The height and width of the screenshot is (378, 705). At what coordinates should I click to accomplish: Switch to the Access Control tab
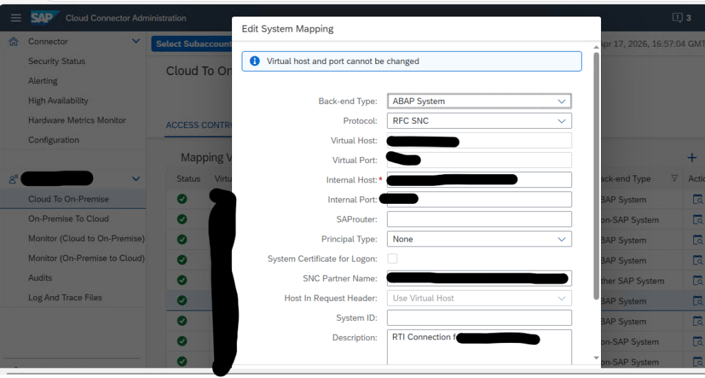(198, 125)
